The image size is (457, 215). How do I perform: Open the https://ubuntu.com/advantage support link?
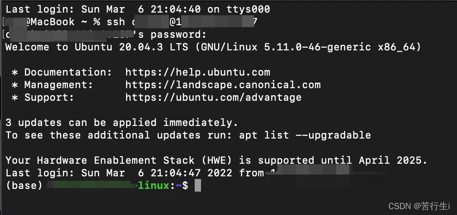click(x=213, y=97)
